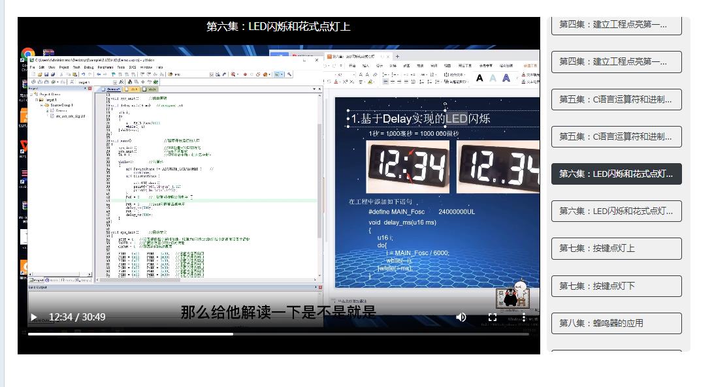The height and width of the screenshot is (387, 714).
Task: Select the highlighted 第六集：LED闪烁和花式点灯 playlist entry
Action: (616, 174)
